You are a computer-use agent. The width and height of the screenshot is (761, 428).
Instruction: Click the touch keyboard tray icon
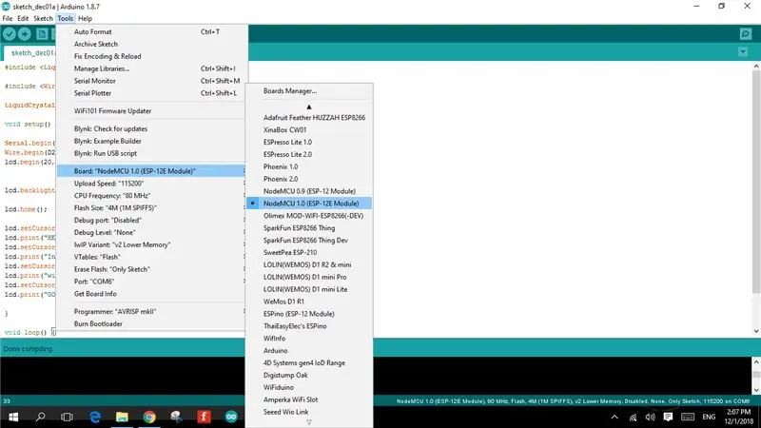click(688, 417)
